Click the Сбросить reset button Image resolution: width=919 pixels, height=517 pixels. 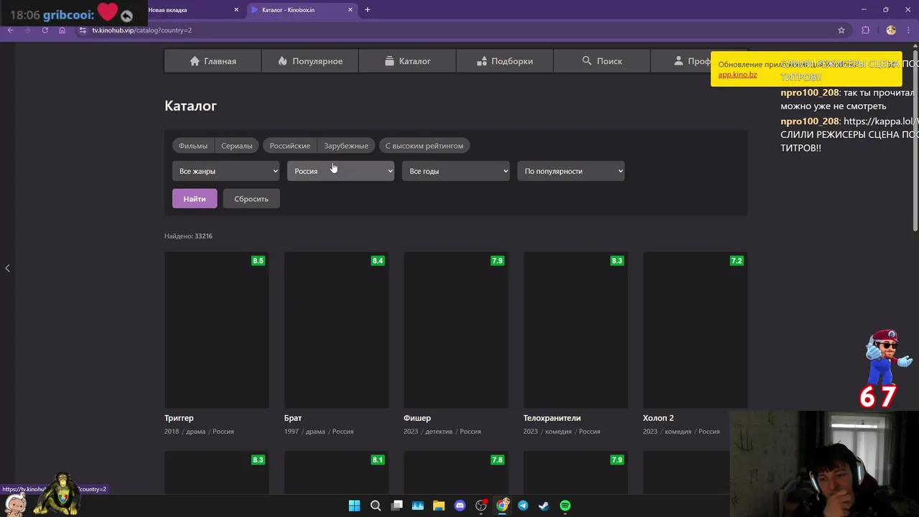point(251,199)
